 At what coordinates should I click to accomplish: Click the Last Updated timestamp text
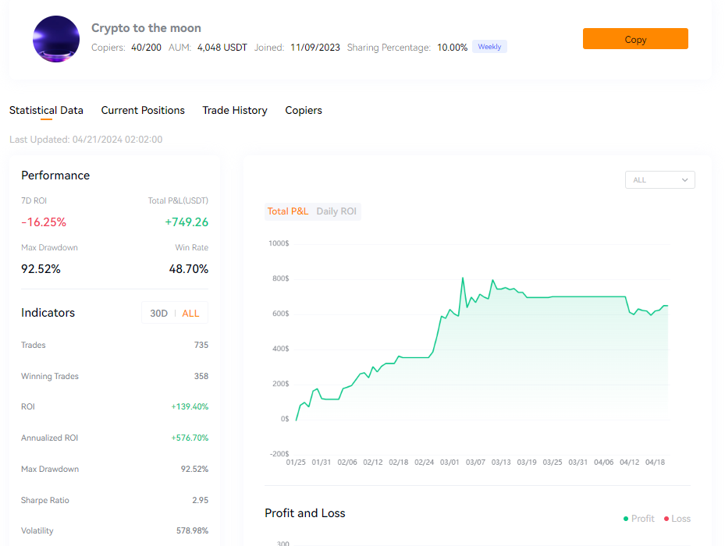click(86, 139)
